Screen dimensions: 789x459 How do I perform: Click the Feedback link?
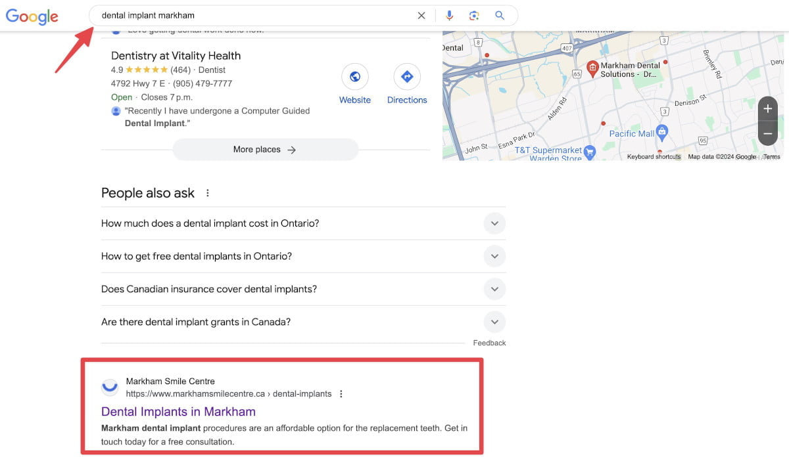489,343
